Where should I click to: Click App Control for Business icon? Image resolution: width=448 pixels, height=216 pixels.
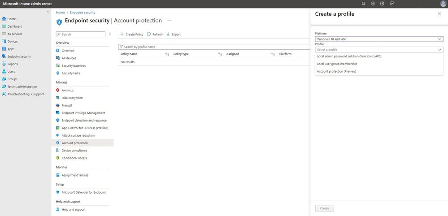(x=58, y=128)
